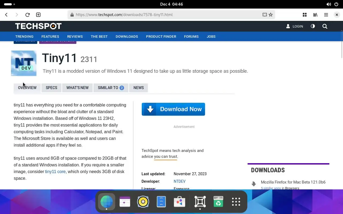Follow the tiny11 core link
Viewport: 343px width, 214px height.
pyautogui.click(x=55, y=171)
